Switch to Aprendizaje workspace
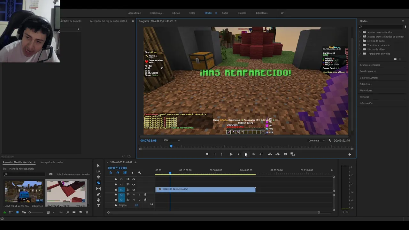The image size is (409, 230). point(135,13)
